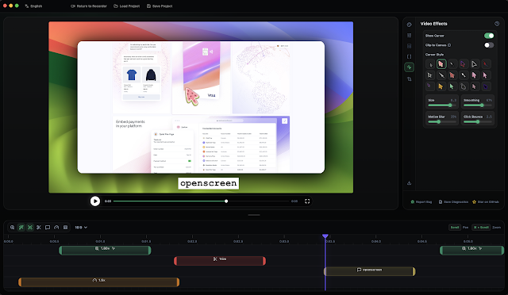
Task: Select the red Trim clip on timeline
Action: 220,260
